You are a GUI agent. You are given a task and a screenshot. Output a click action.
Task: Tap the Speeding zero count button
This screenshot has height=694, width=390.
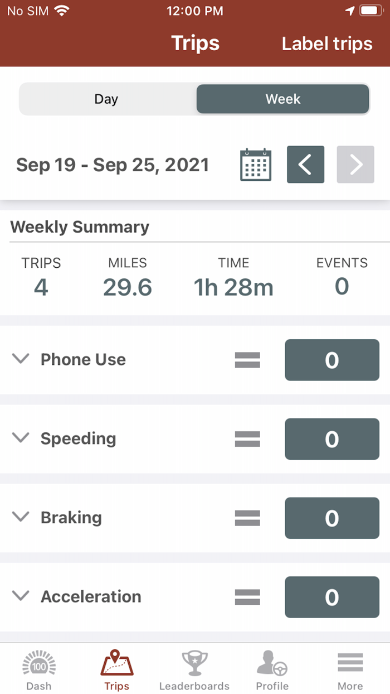coord(331,439)
